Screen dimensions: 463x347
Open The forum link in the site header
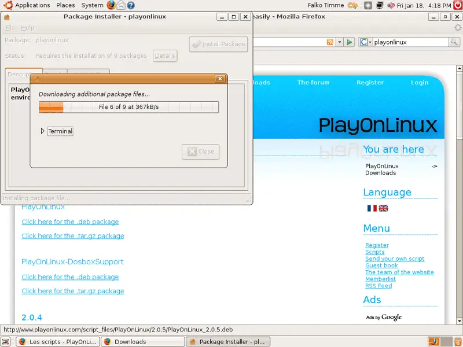pyautogui.click(x=313, y=82)
